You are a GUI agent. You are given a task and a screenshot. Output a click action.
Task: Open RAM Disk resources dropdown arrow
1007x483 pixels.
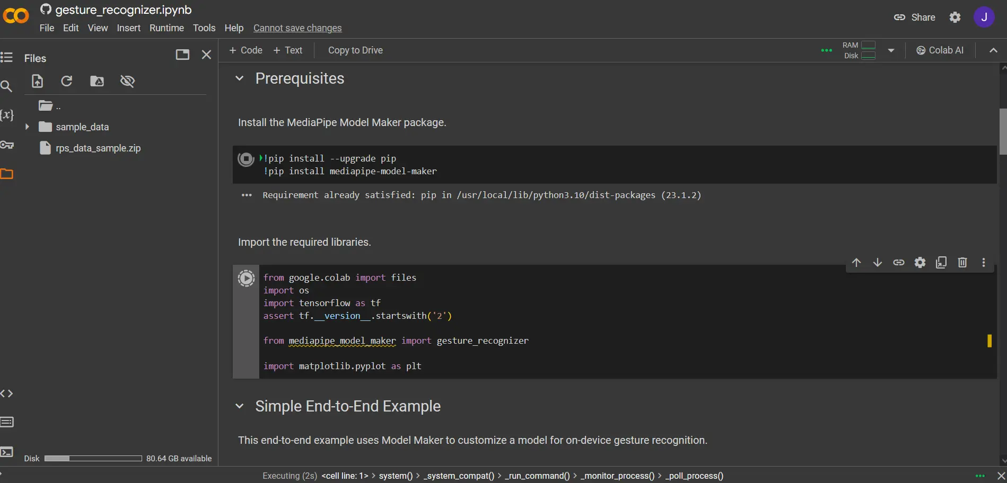click(891, 50)
